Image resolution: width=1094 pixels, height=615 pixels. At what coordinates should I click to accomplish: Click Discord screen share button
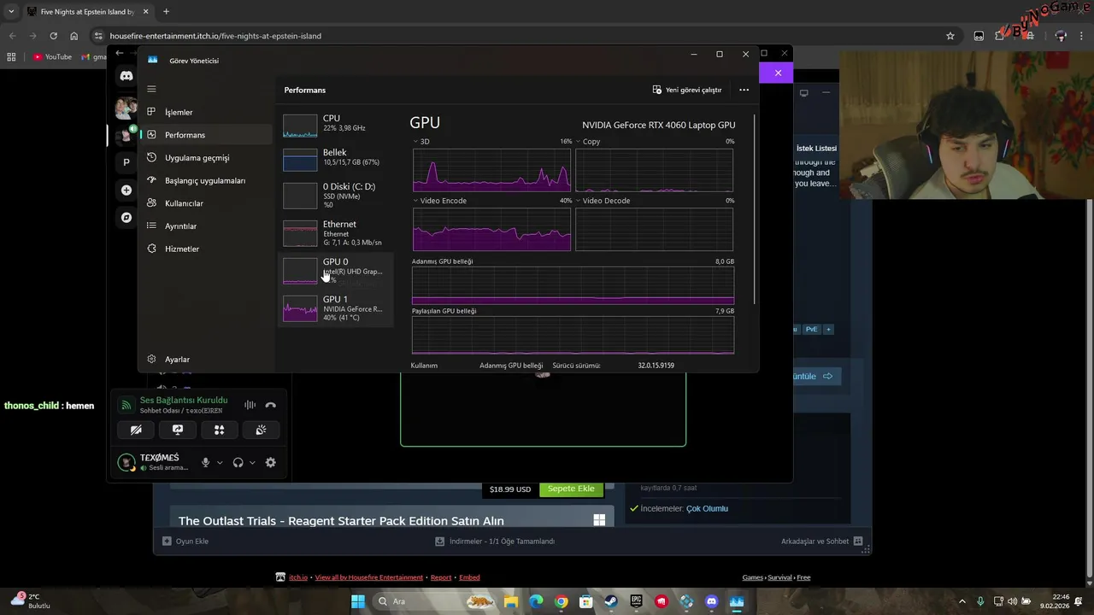[x=178, y=430]
